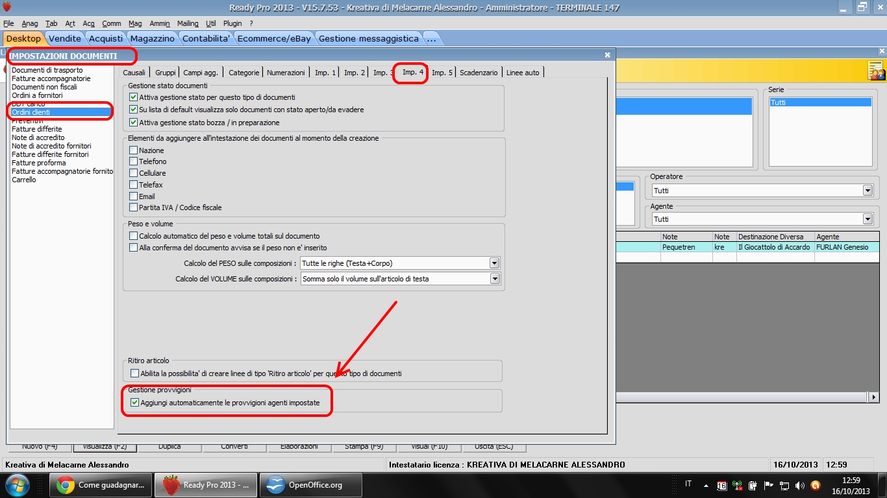Select Note di accredito fornitori
This screenshot has height=498, width=887.
click(x=51, y=146)
